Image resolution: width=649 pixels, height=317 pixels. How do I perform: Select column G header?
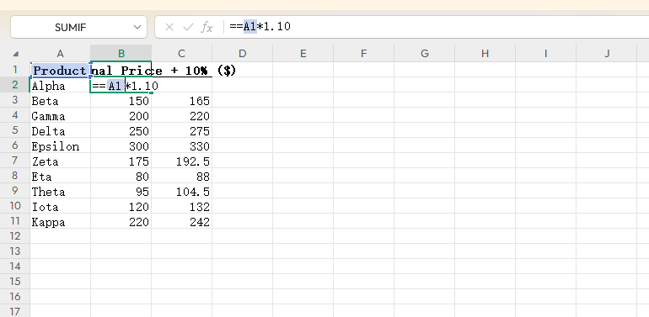click(x=424, y=53)
